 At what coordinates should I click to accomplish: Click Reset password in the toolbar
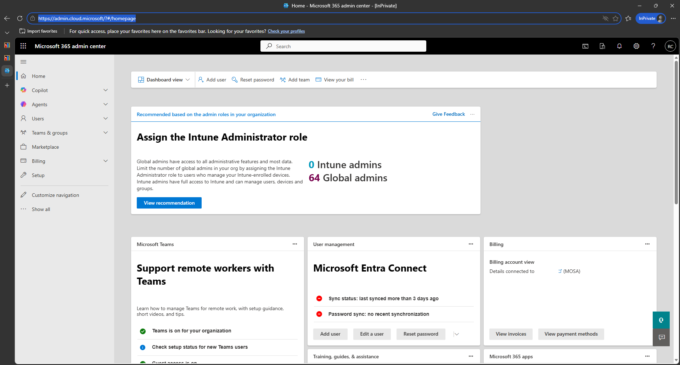point(253,80)
